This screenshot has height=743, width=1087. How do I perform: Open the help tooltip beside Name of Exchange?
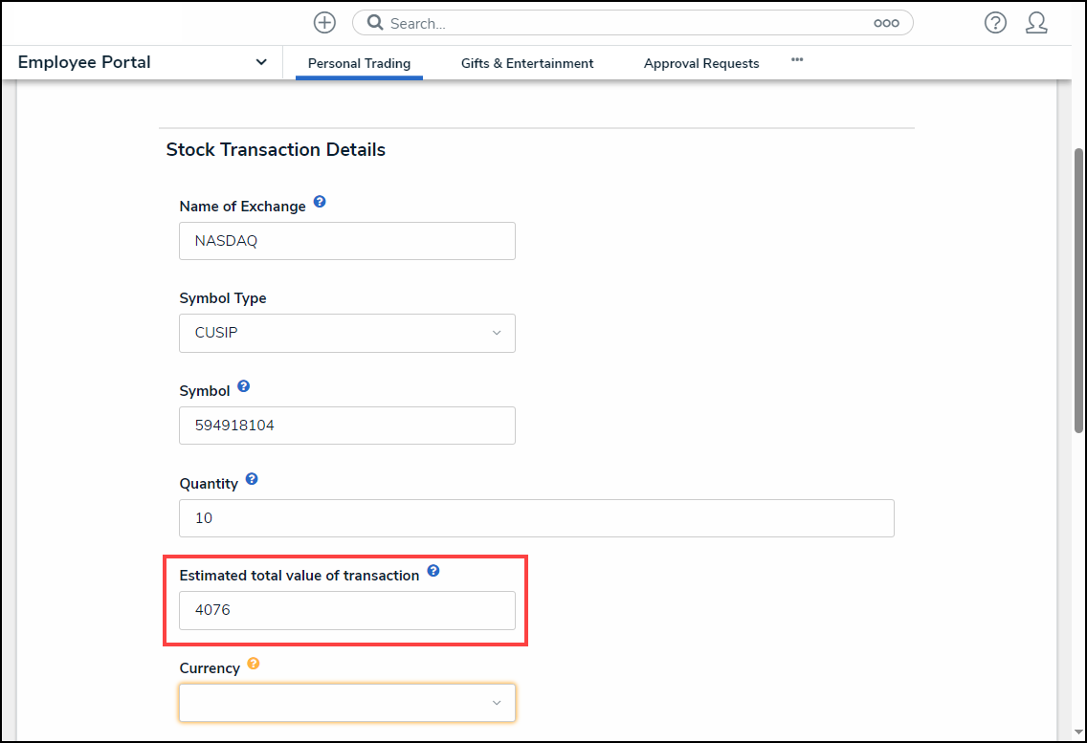coord(320,201)
